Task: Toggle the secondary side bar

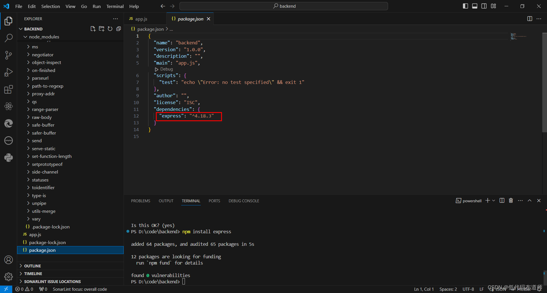Action: [484, 6]
